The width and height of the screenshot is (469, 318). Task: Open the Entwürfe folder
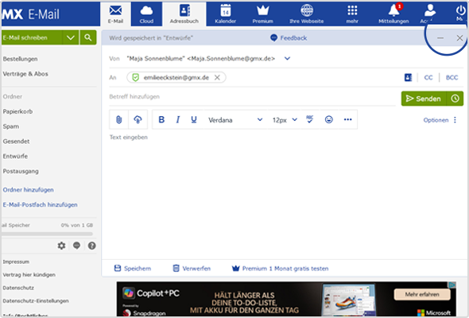coord(15,156)
